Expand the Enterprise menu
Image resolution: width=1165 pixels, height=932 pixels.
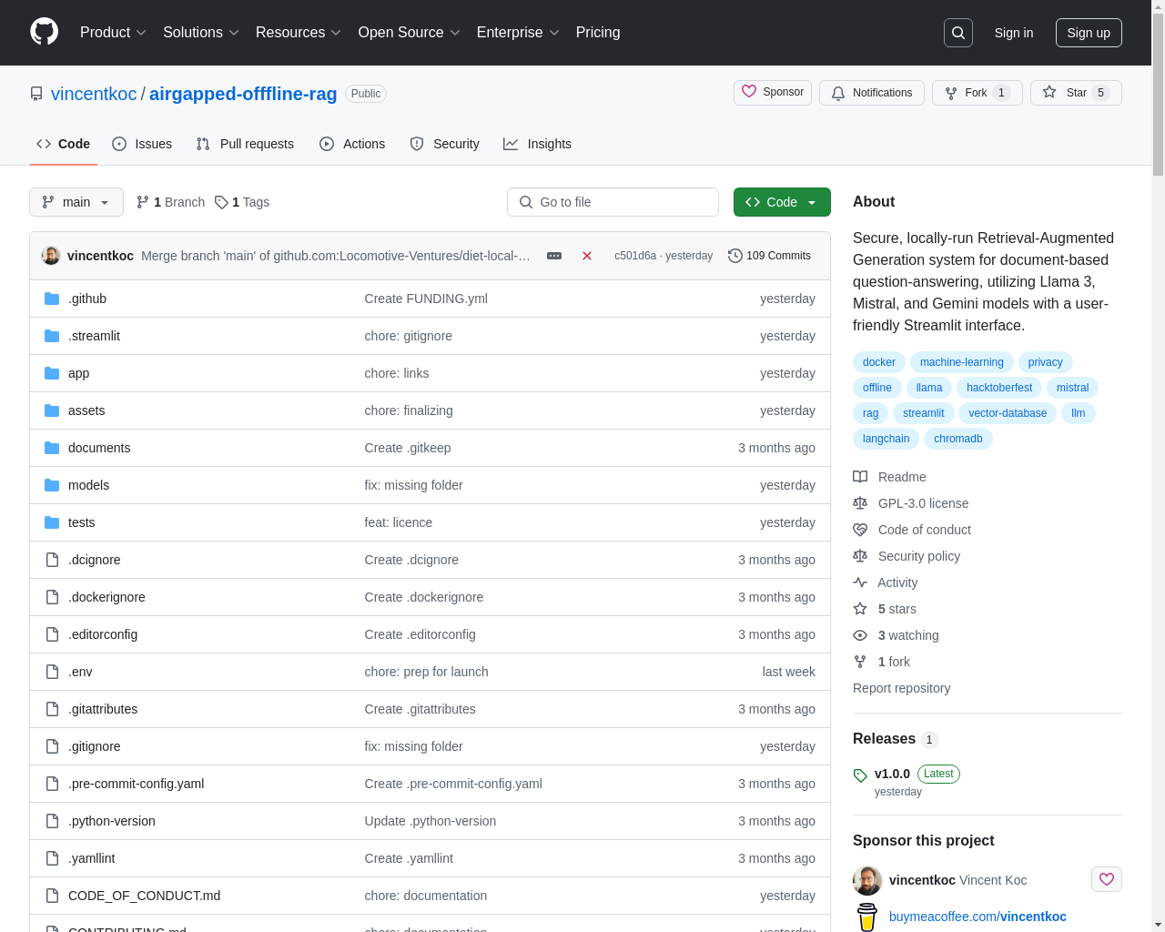click(x=518, y=33)
